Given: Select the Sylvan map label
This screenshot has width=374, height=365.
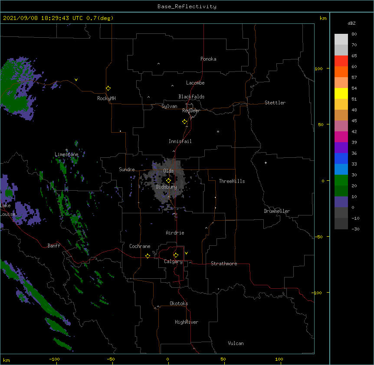Looking at the screenshot, I should click(169, 106).
